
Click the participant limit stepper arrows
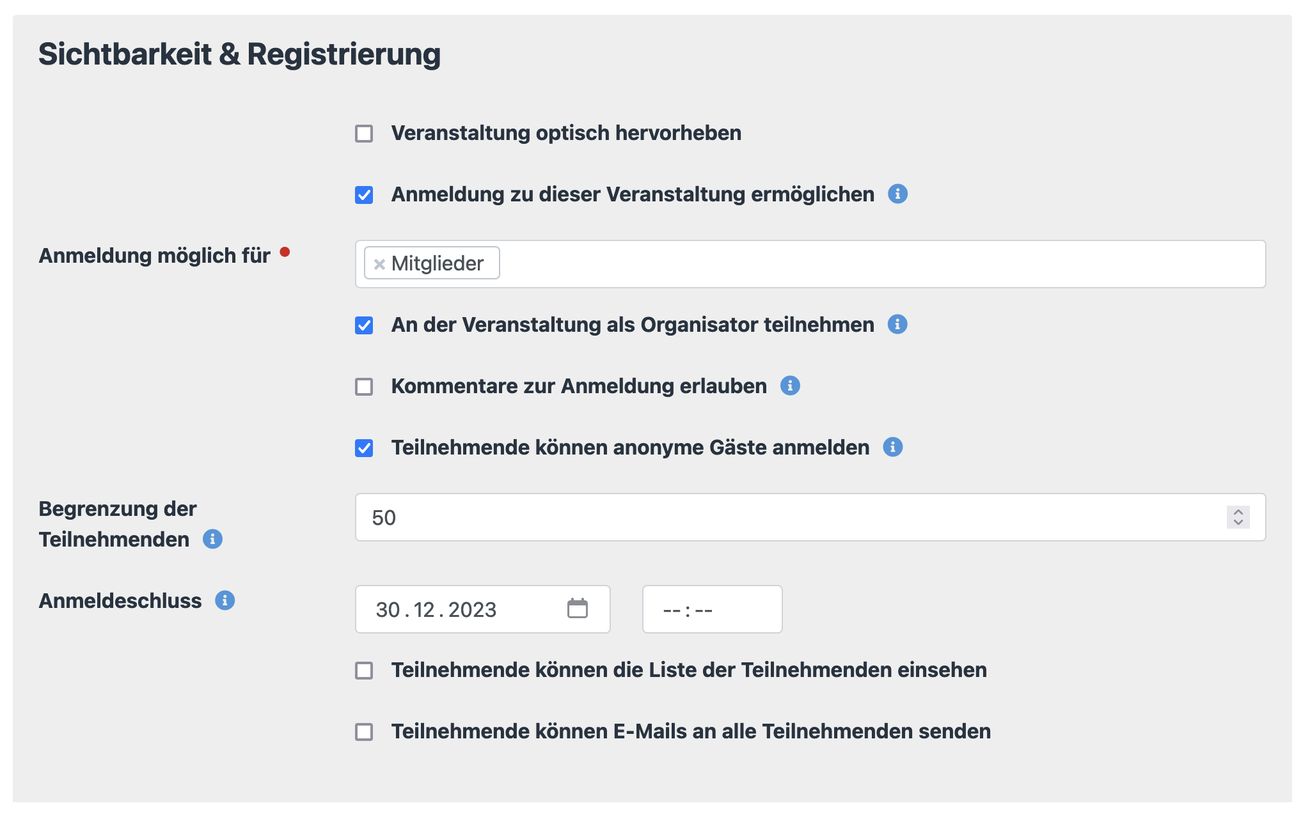pyautogui.click(x=1238, y=517)
